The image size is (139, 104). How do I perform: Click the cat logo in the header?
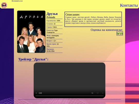[4, 5]
